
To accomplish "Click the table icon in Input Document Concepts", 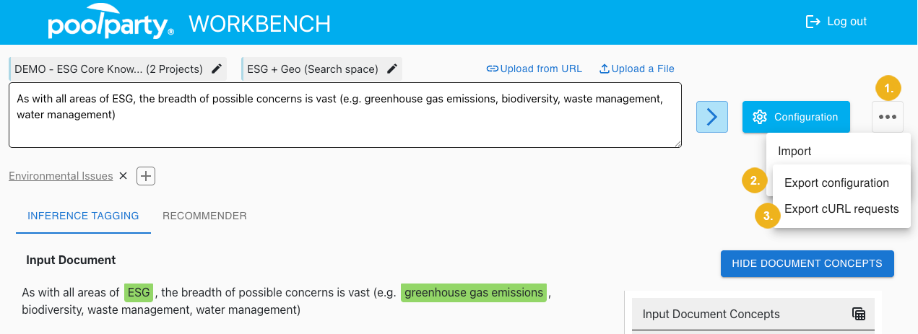I will click(x=859, y=314).
